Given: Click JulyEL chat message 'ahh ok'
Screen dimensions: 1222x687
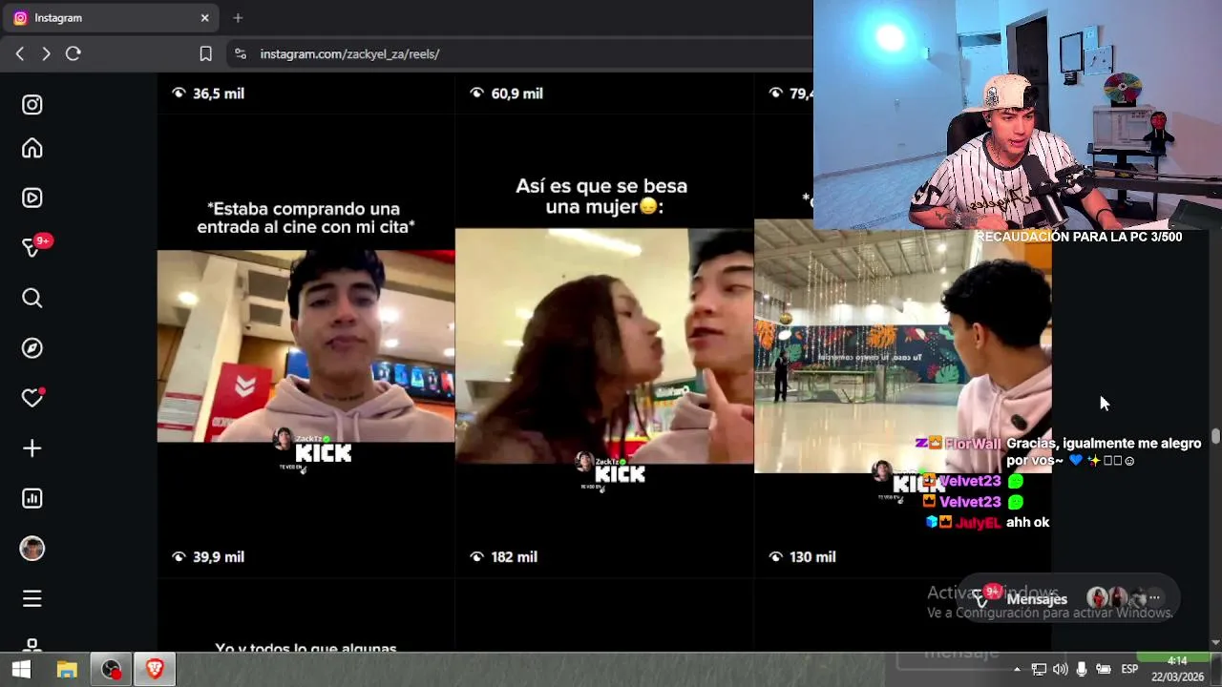Looking at the screenshot, I should pos(1027,523).
